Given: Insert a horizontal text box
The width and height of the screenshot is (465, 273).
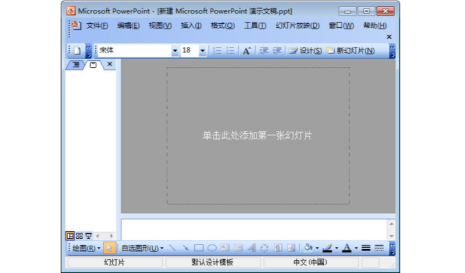Looking at the screenshot, I should click(x=225, y=248).
